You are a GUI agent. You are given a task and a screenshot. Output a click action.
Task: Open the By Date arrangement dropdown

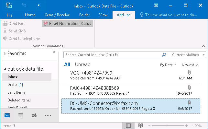168,65
